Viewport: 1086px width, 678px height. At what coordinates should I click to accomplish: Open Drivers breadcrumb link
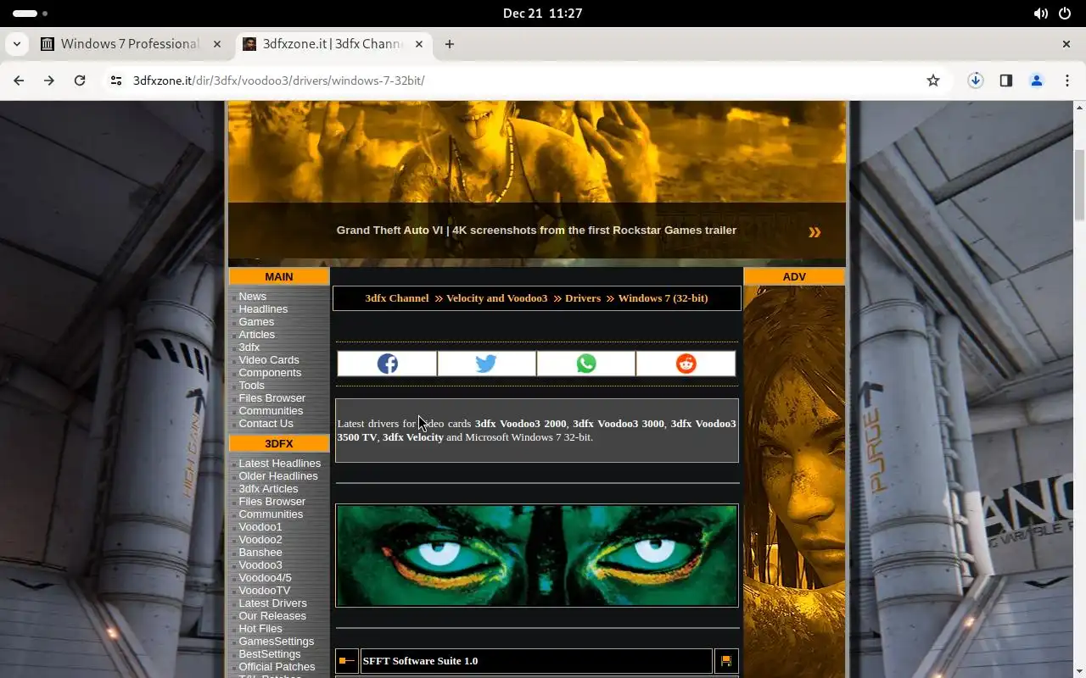[x=583, y=298]
